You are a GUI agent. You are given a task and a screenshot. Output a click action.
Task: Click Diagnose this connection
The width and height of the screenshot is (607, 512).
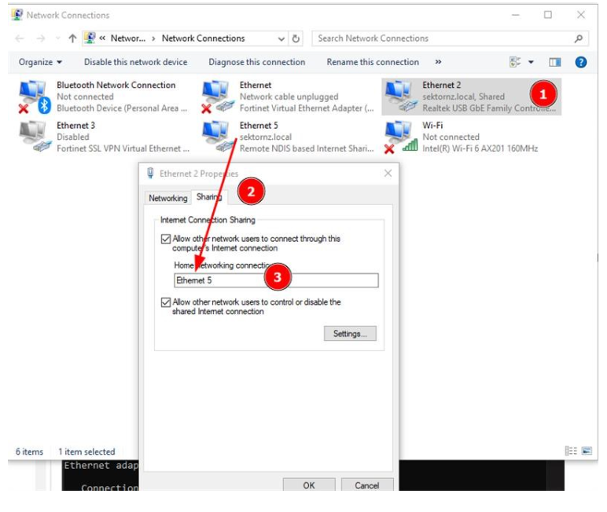256,62
